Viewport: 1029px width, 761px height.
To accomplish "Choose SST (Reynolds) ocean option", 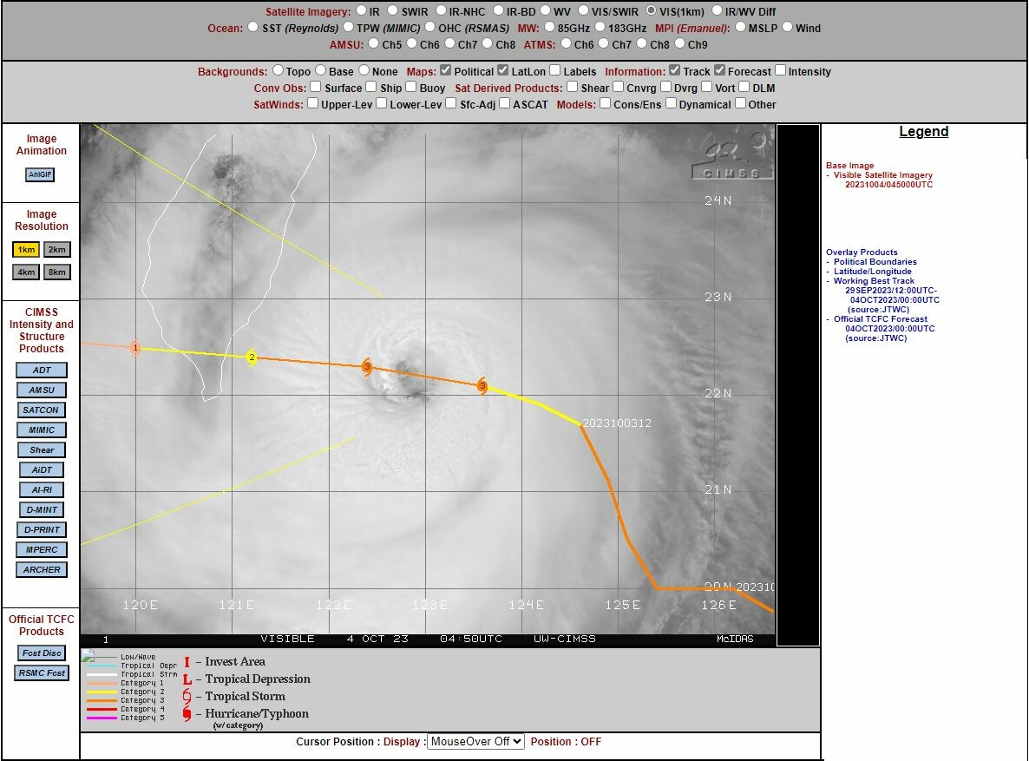I will pyautogui.click(x=252, y=27).
